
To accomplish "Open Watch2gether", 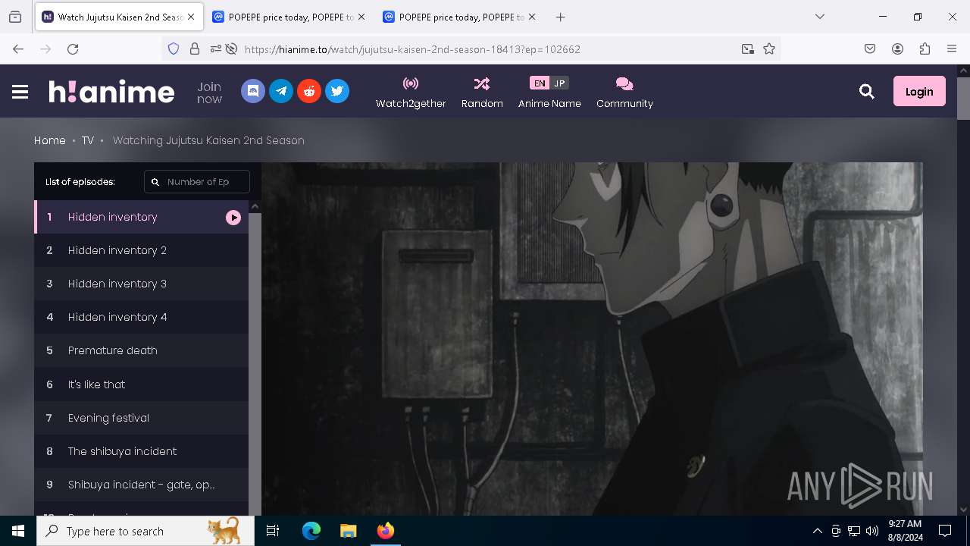I will [411, 93].
